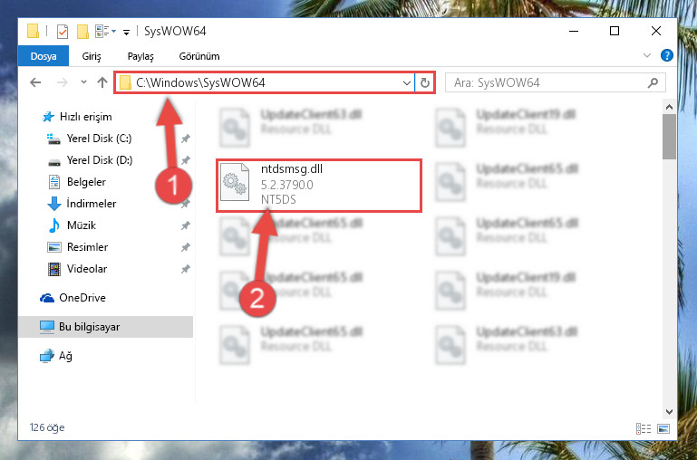
Task: Click the Bu bilgisayar monitor icon
Action: [x=46, y=327]
